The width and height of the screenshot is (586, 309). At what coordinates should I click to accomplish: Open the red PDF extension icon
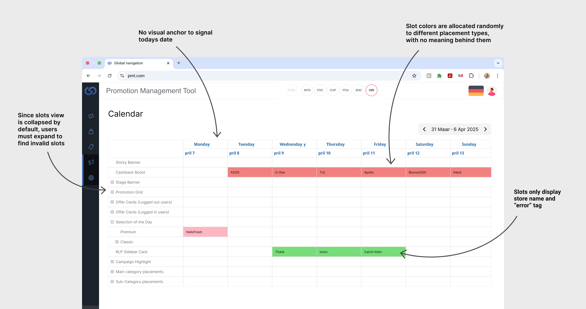(x=450, y=76)
